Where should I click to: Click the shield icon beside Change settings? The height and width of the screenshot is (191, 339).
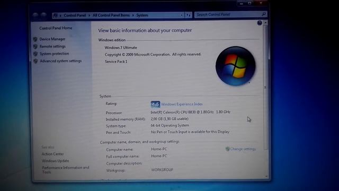(227, 149)
